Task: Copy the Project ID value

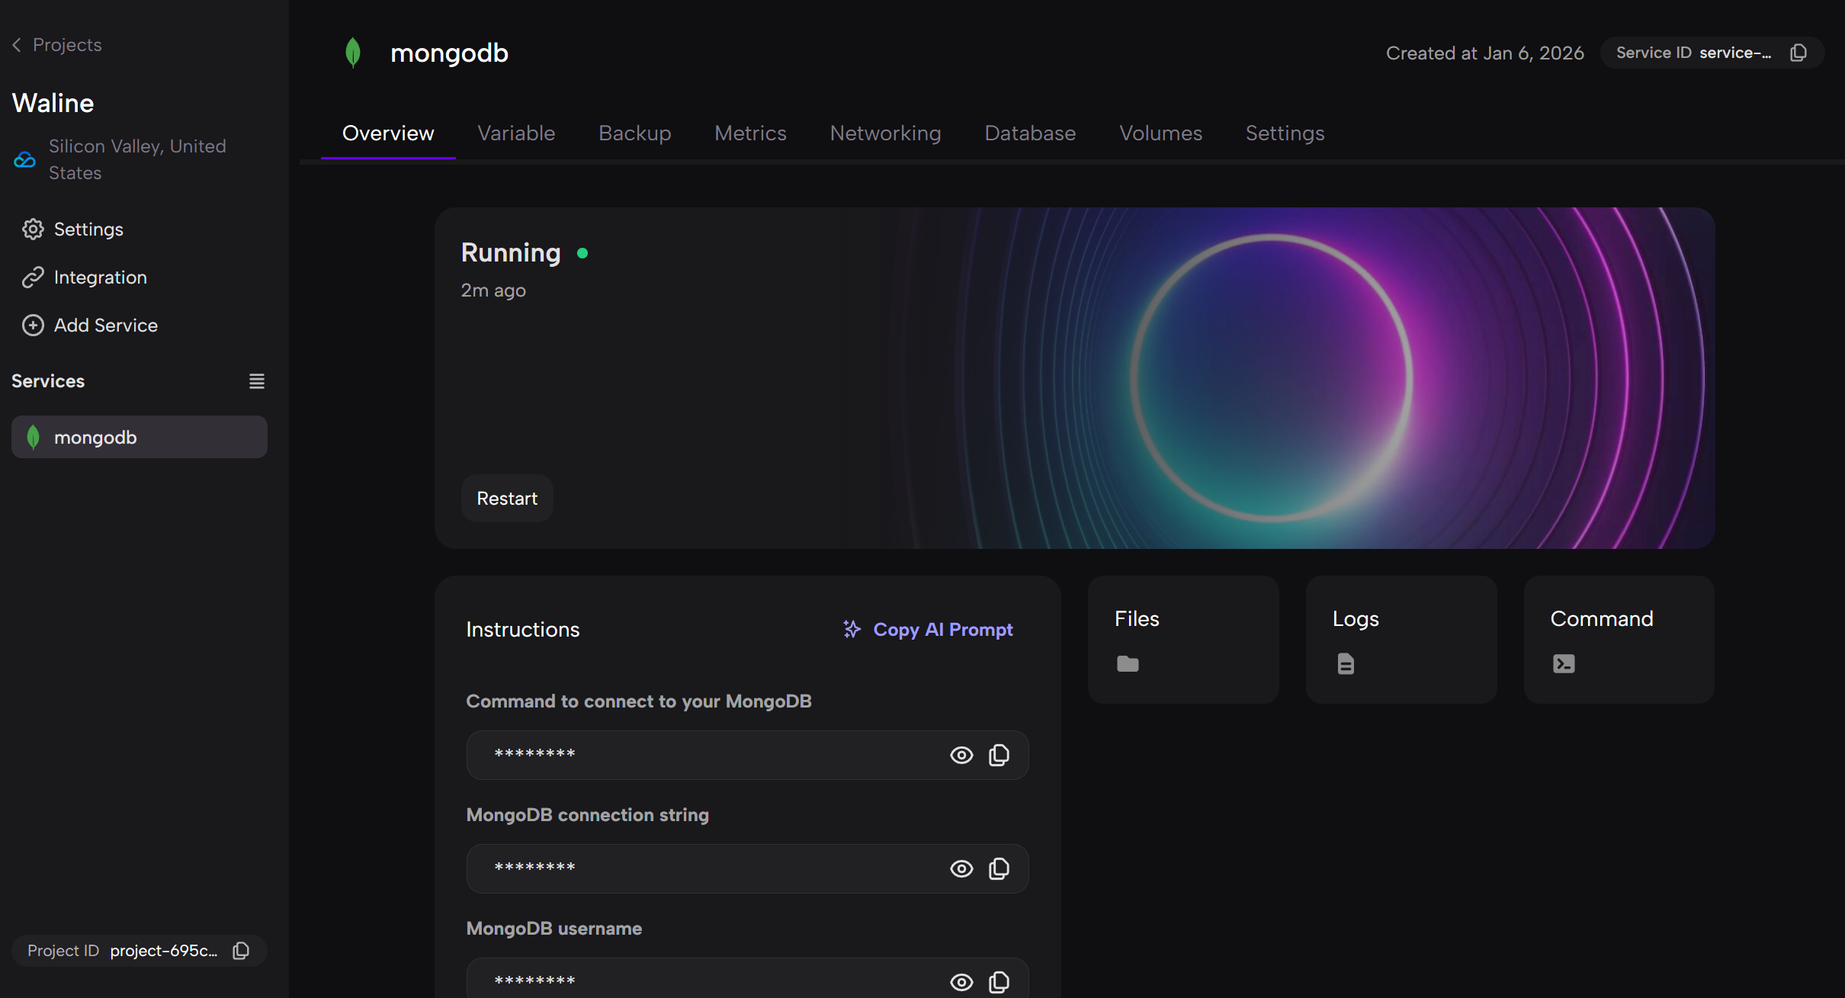Action: pos(241,951)
